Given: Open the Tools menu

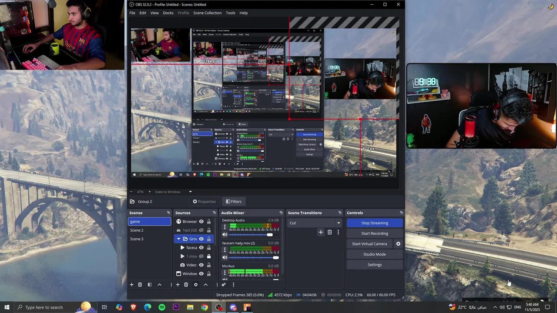Looking at the screenshot, I should tap(231, 13).
